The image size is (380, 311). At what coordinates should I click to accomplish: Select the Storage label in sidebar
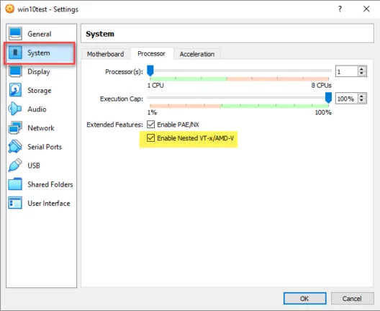tap(40, 91)
